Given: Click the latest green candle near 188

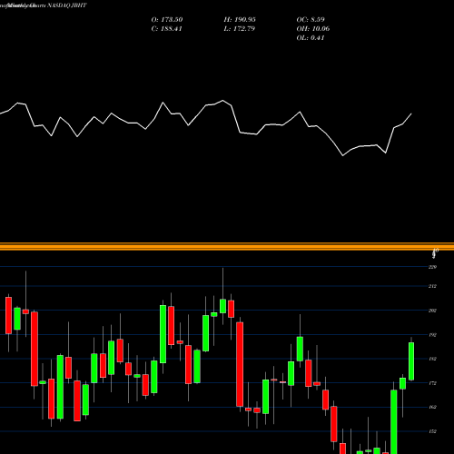Looking at the screenshot, I should click(411, 361).
